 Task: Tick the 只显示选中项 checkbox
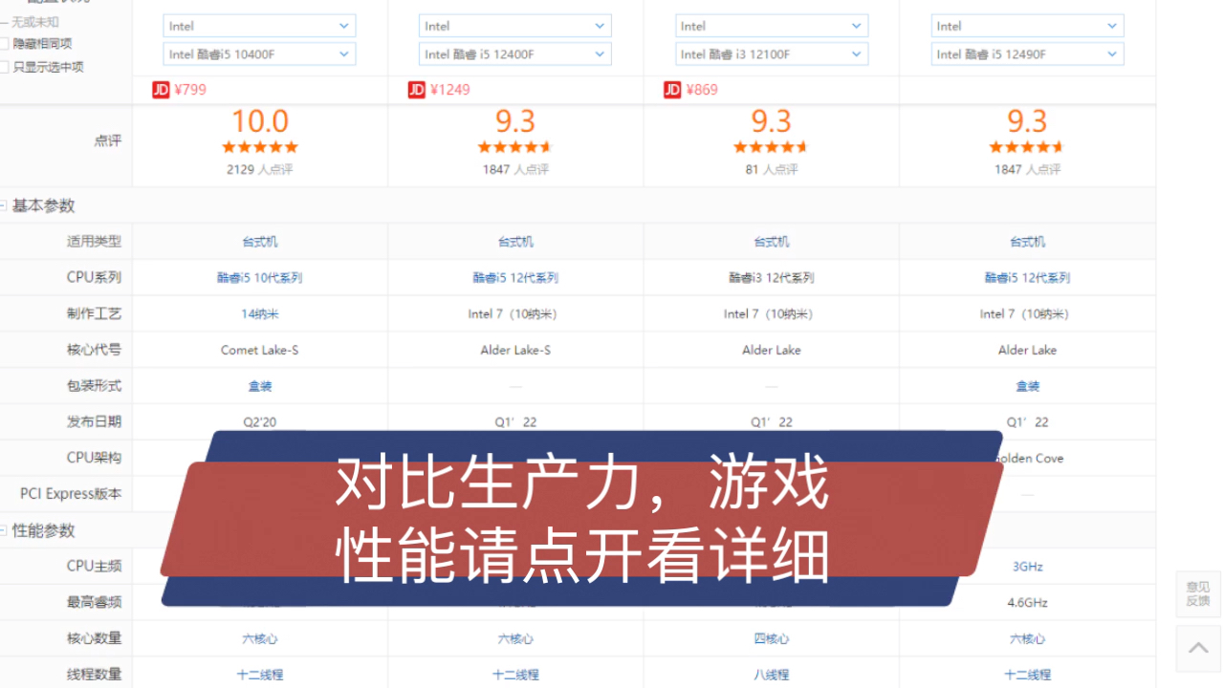click(x=4, y=67)
